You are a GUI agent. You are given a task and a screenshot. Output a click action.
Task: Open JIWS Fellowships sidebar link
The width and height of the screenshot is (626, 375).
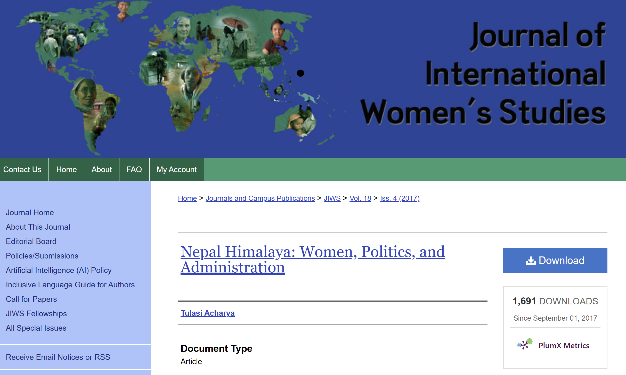coord(36,313)
